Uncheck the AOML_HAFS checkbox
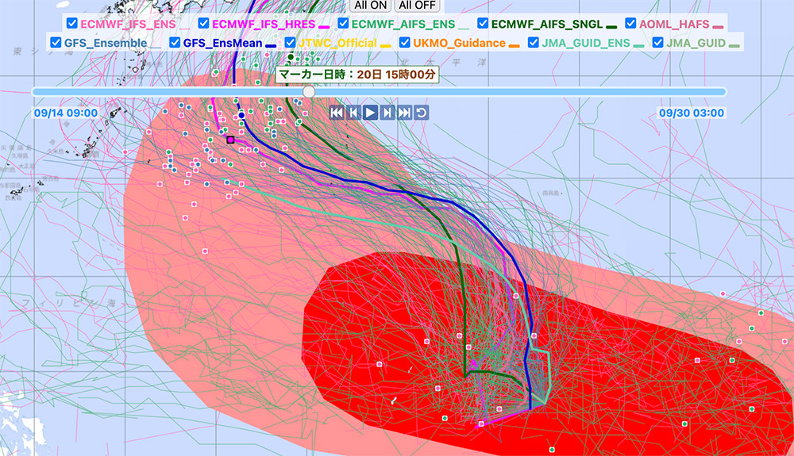 click(630, 23)
